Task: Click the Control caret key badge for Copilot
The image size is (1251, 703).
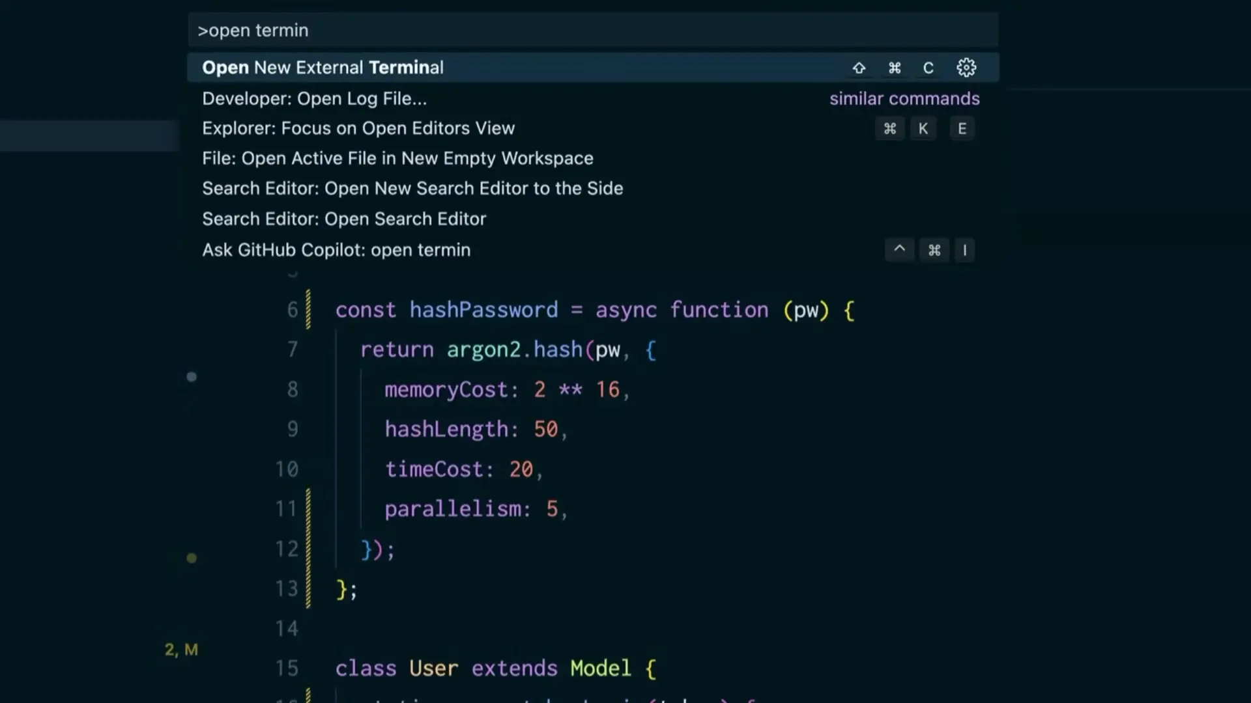Action: tap(899, 250)
